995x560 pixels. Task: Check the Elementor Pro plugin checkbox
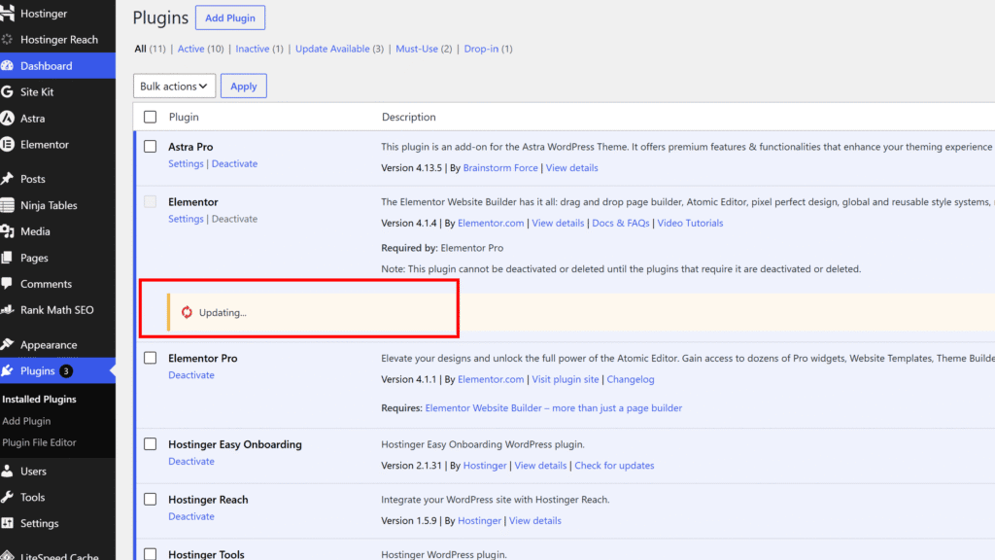tap(150, 358)
